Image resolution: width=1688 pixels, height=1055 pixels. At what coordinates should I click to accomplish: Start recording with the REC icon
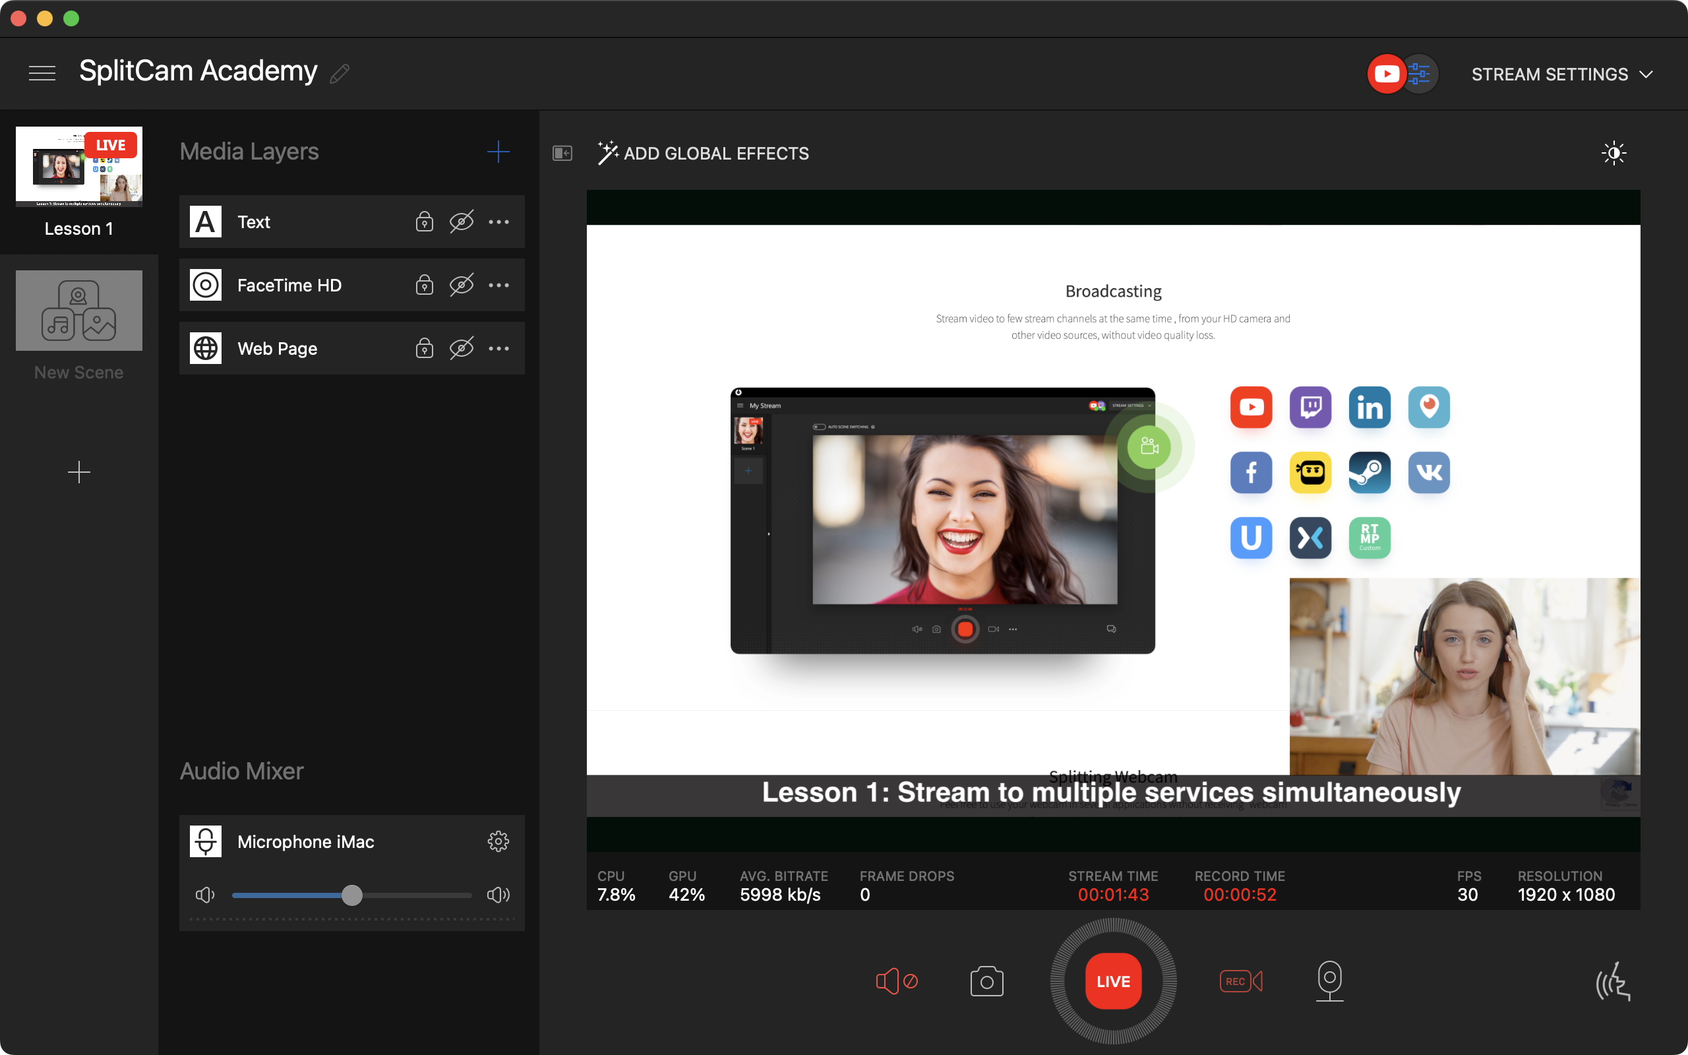click(x=1241, y=980)
